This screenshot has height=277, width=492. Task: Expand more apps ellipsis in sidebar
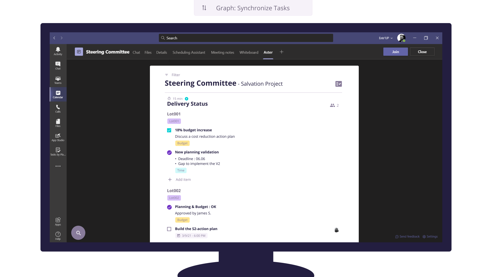(58, 166)
